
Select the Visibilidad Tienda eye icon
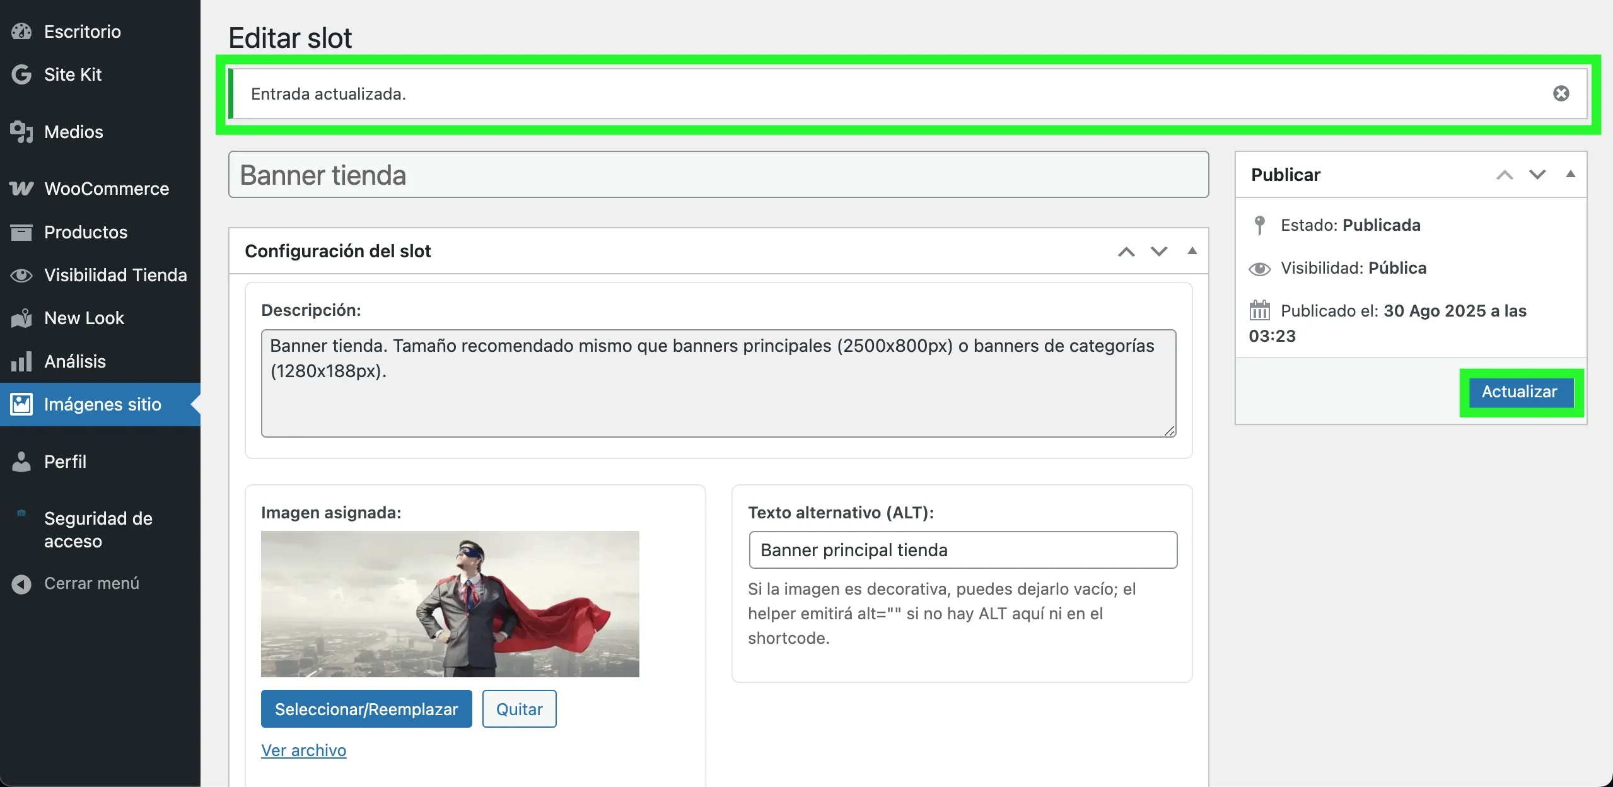(x=21, y=275)
